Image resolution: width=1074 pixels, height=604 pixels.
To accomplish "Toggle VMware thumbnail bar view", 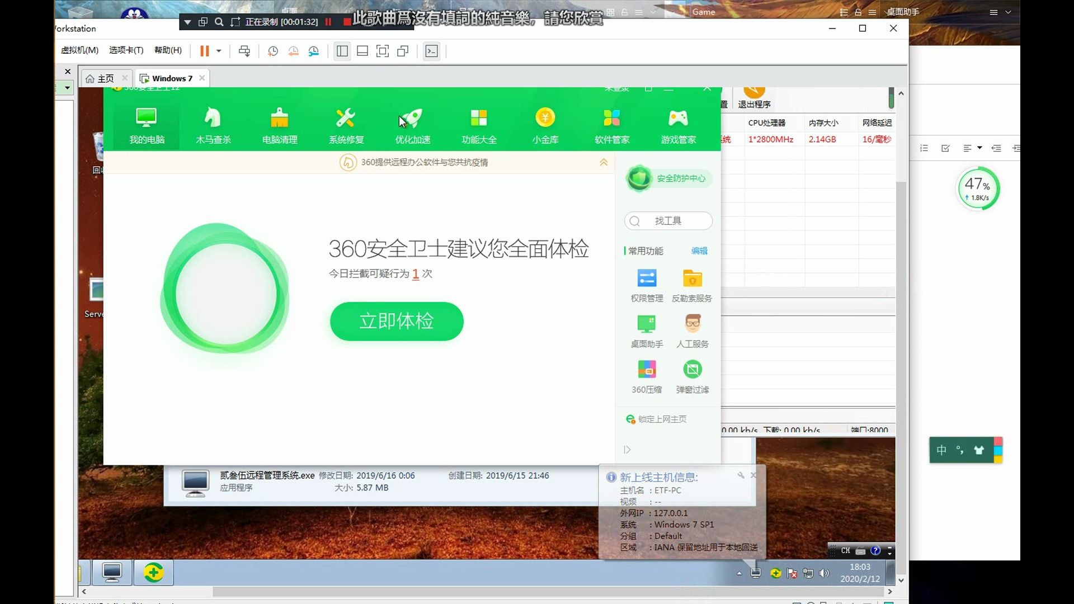I will 362,51.
